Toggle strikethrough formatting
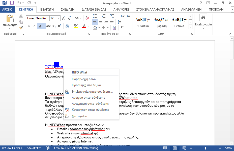 point(48,26)
